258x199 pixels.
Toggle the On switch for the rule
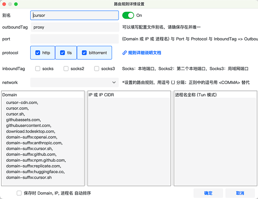pos(128,15)
